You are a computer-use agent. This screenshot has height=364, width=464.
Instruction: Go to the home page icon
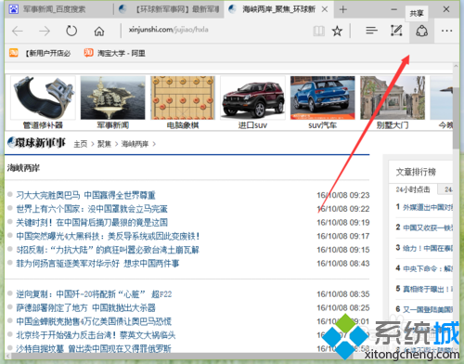[99, 31]
